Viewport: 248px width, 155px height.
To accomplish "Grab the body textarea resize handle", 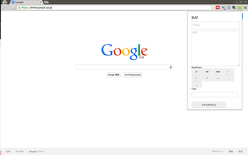I will click(238, 65).
